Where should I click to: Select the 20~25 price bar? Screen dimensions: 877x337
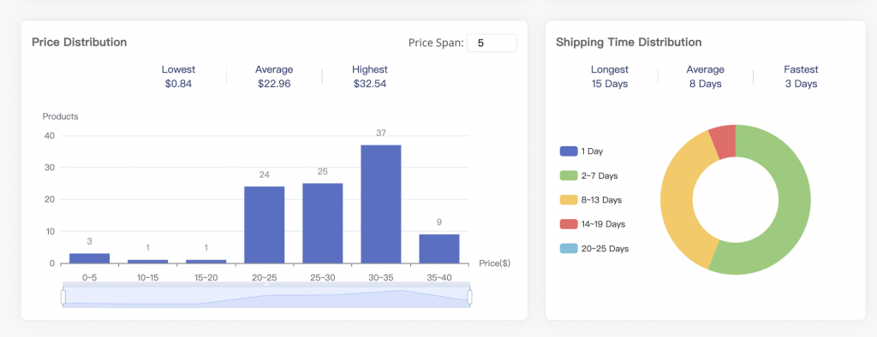[x=265, y=225]
